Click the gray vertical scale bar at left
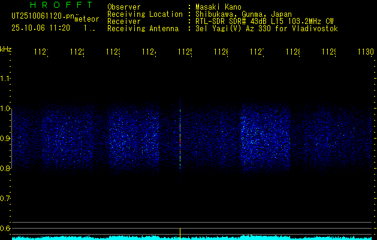Screen dimensions: 377x240 [x=11, y=139]
